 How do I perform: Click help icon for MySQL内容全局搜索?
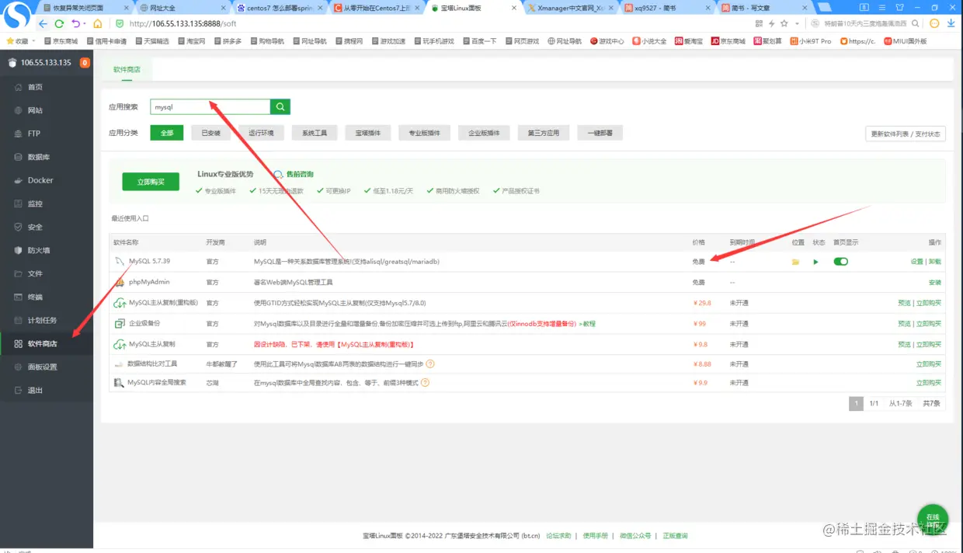425,383
